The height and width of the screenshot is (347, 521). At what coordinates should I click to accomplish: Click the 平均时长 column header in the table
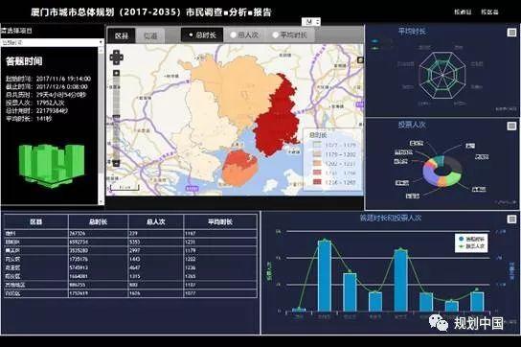point(220,221)
